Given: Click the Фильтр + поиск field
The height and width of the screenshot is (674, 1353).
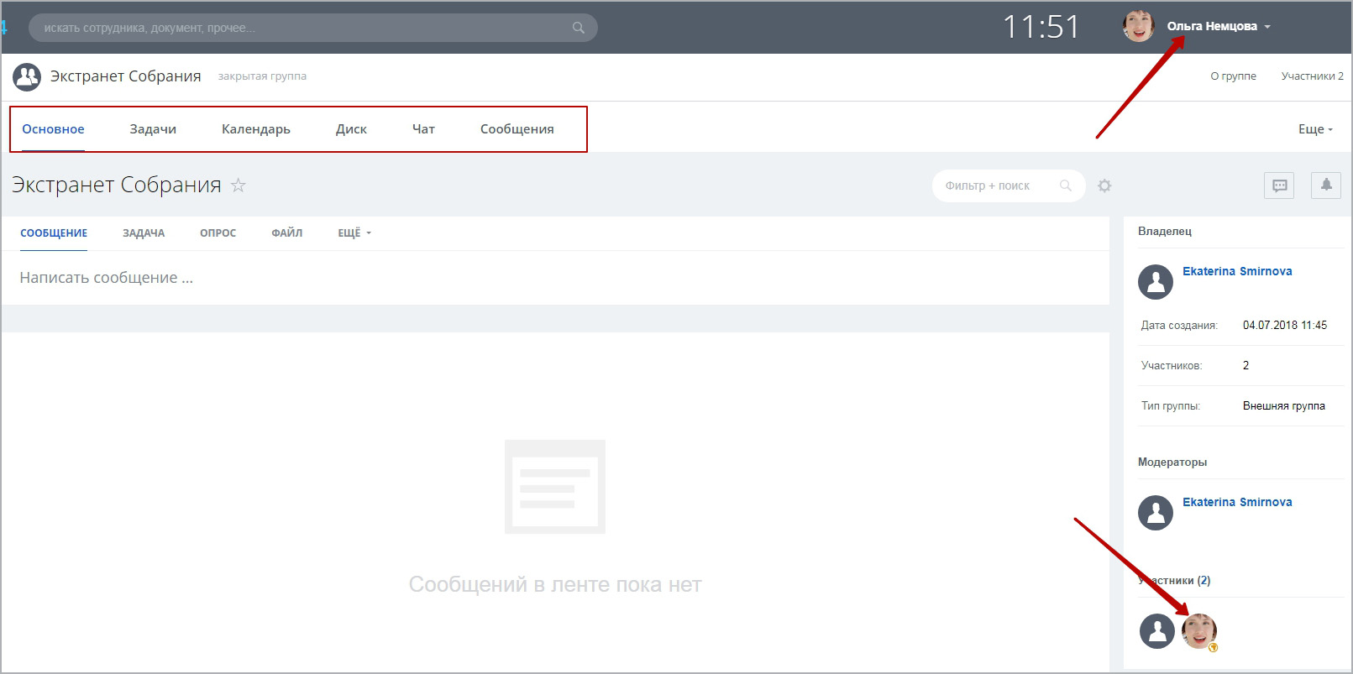Looking at the screenshot, I should coord(999,185).
